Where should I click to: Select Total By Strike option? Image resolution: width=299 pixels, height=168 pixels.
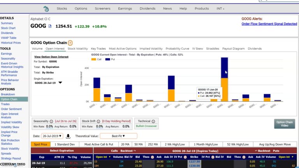48,73
